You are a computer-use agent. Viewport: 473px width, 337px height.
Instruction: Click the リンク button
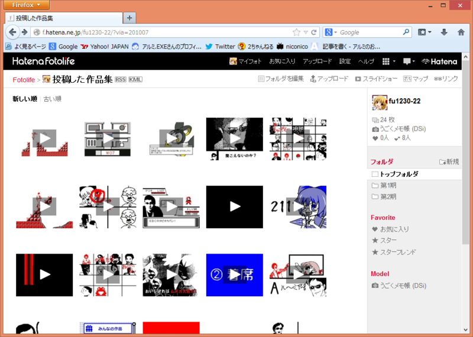[x=446, y=79]
